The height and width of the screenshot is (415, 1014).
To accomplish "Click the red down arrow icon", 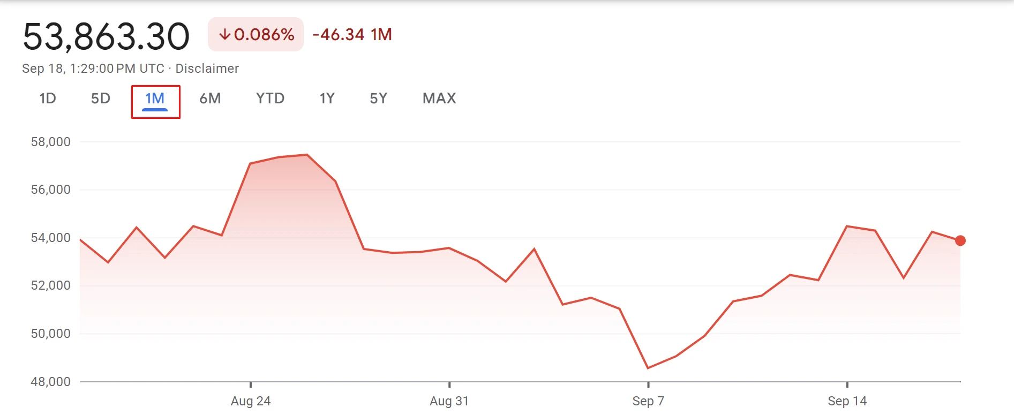I will pos(225,35).
